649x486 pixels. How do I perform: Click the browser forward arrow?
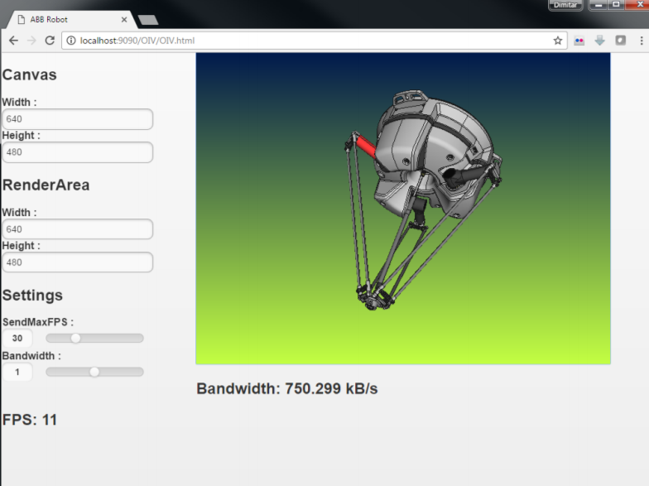31,40
